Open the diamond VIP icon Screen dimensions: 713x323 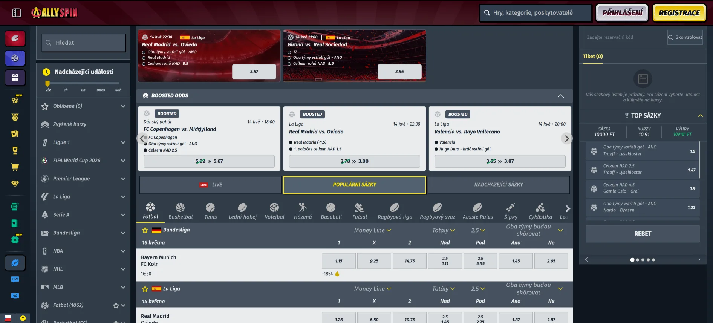(x=15, y=184)
